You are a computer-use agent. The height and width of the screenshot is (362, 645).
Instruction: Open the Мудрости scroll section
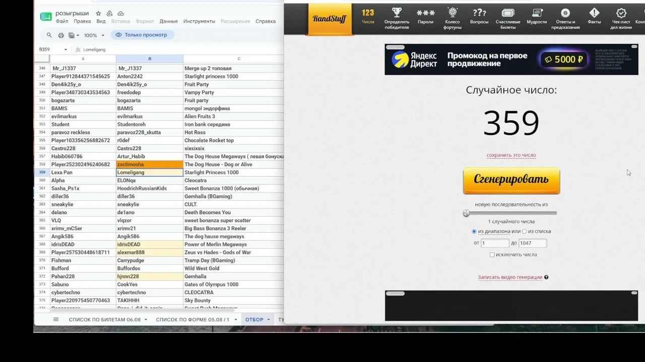(x=537, y=16)
